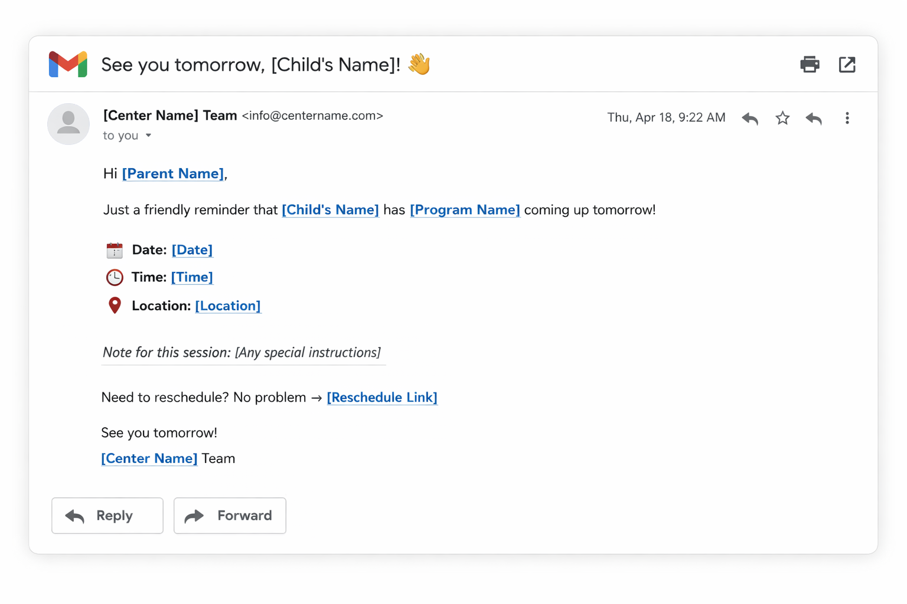Click the Forward button at the bottom
907x604 pixels.
coord(230,516)
